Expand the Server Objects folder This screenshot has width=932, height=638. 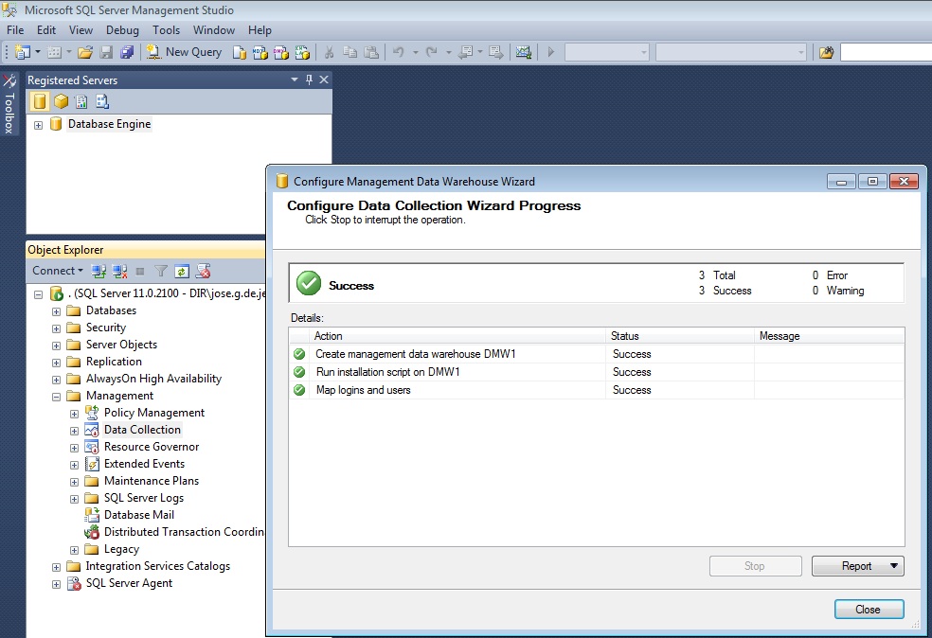(56, 346)
